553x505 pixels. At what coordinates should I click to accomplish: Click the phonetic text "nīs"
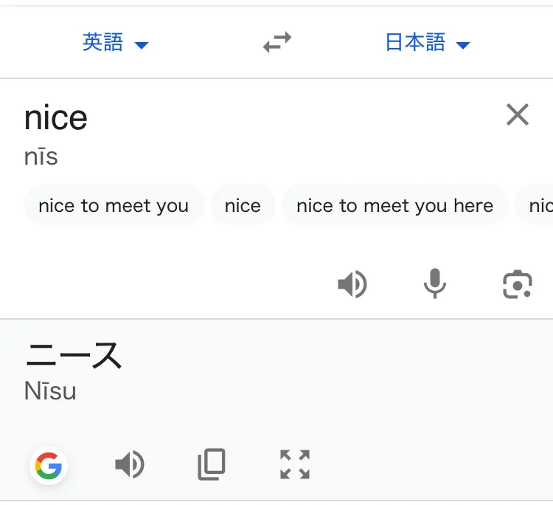41,157
